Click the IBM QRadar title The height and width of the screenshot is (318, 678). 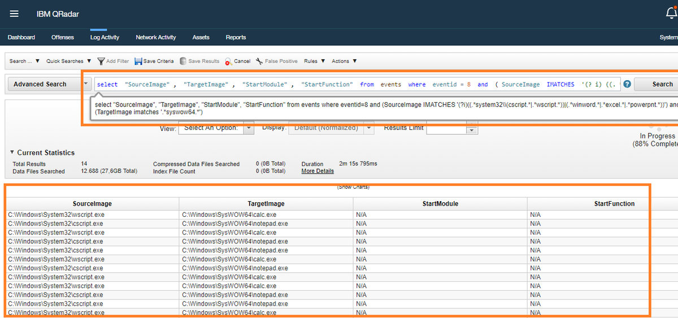(x=57, y=14)
